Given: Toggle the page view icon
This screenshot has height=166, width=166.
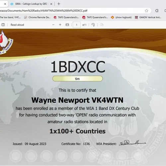Looking at the screenshot, I should [x=102, y=25].
